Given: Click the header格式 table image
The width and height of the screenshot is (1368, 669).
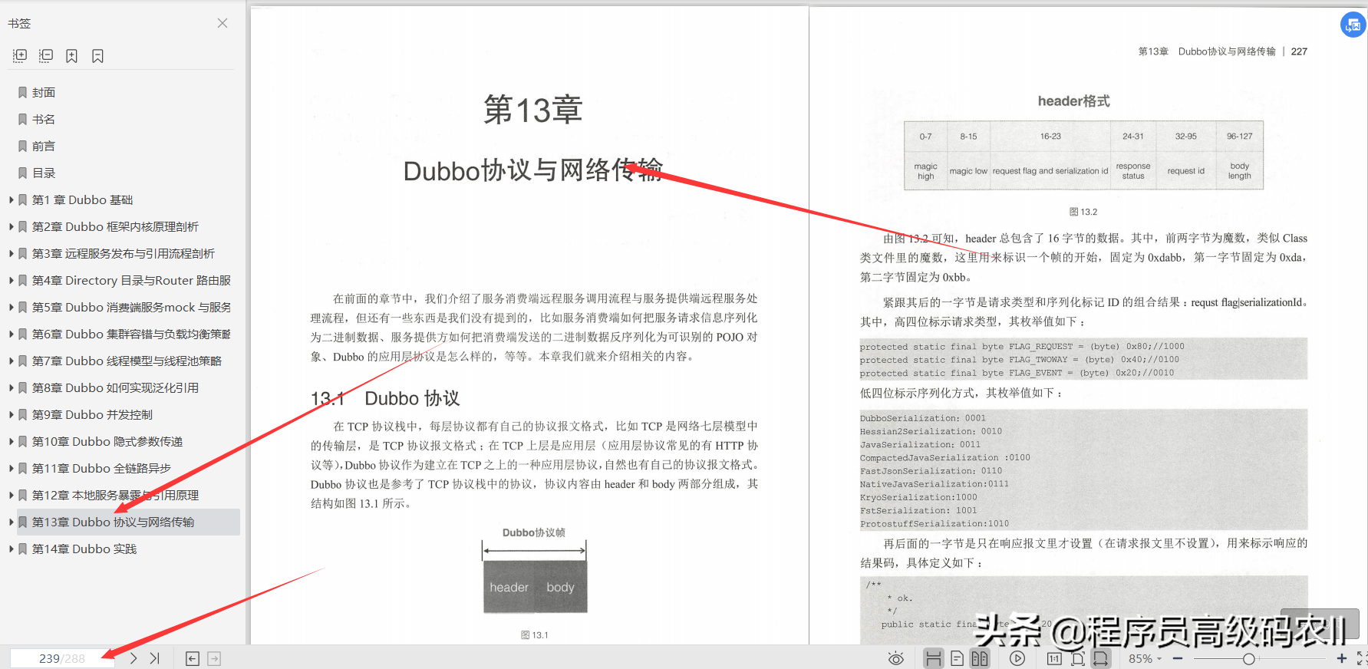Looking at the screenshot, I should (1083, 155).
